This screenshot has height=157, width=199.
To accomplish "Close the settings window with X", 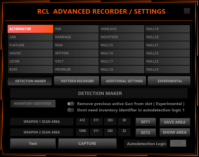I will 187,11.
